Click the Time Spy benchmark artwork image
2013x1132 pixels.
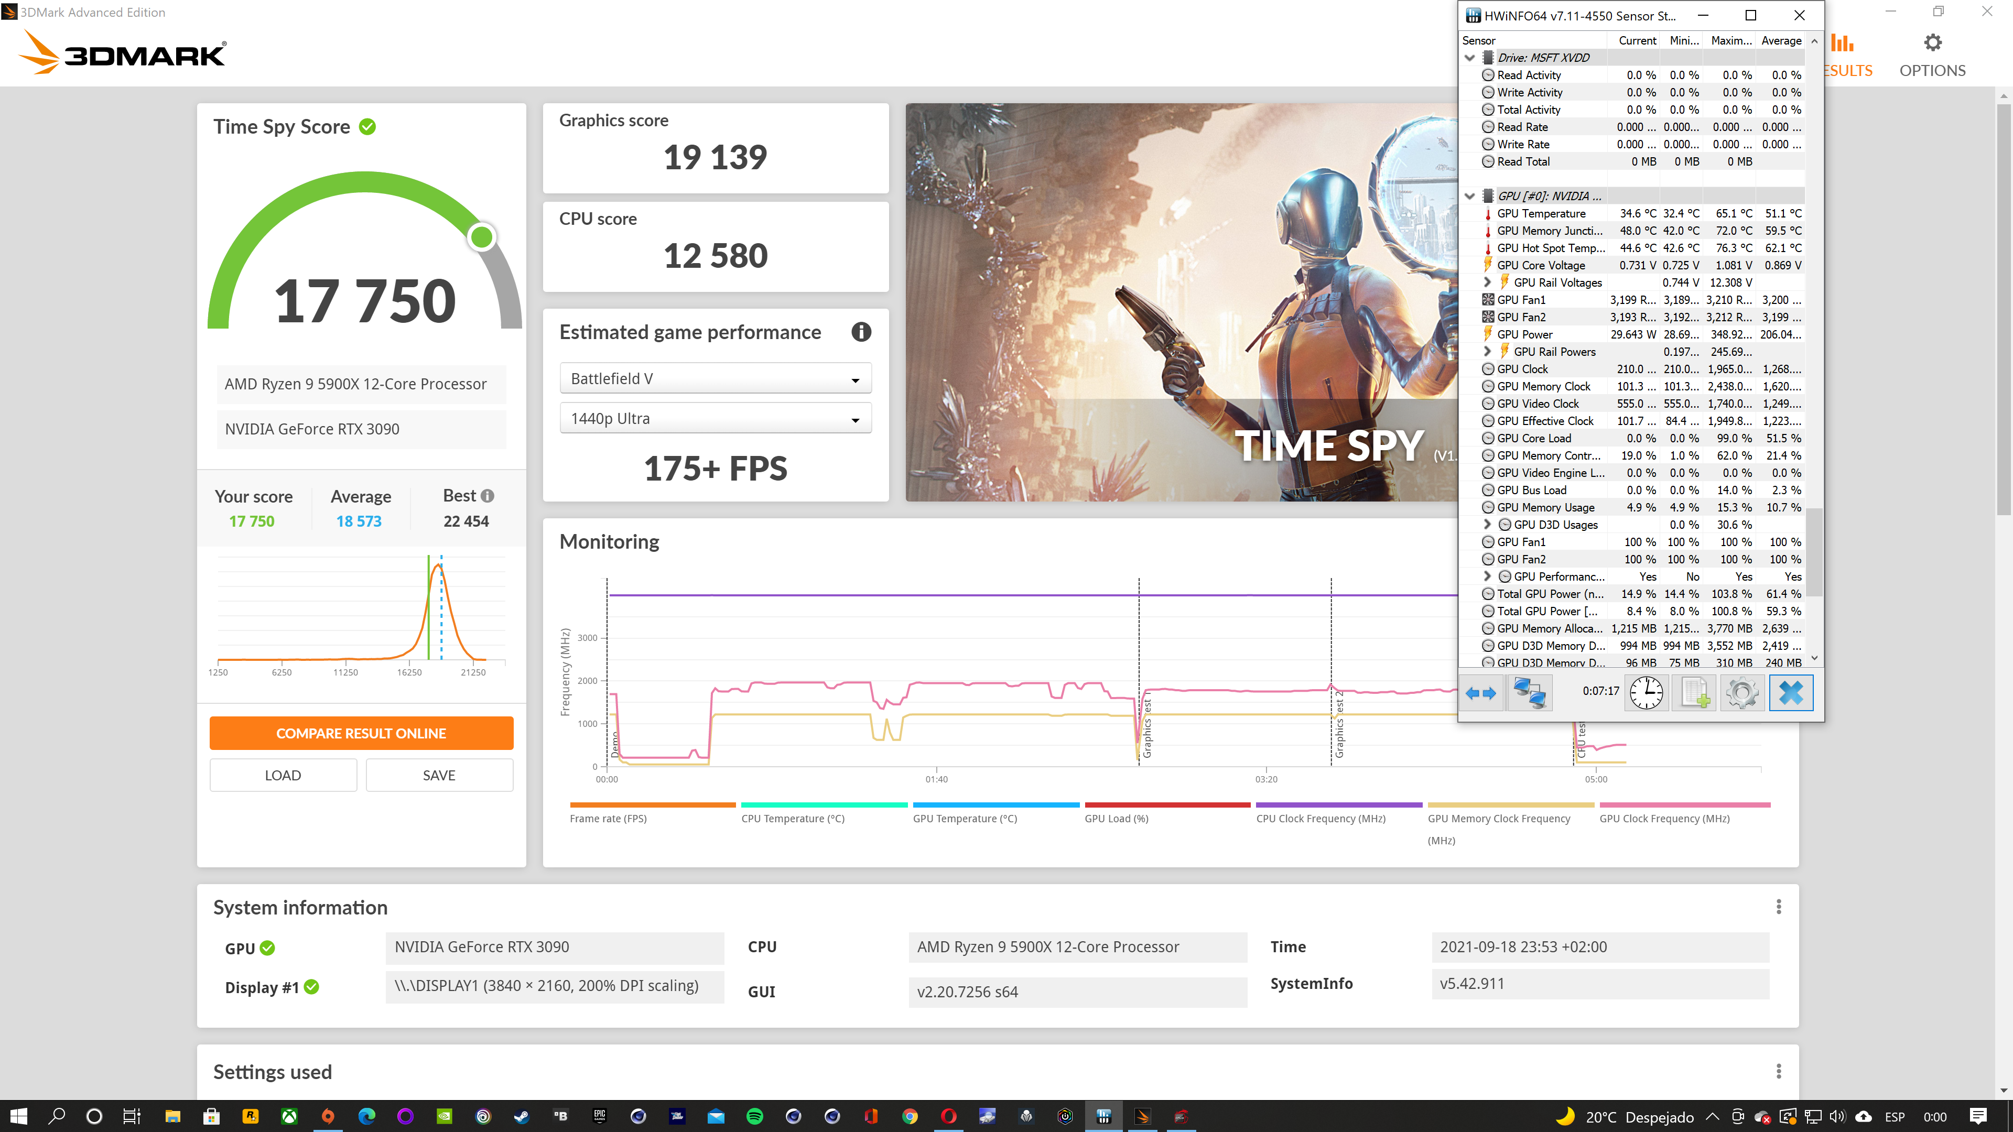tap(1182, 302)
